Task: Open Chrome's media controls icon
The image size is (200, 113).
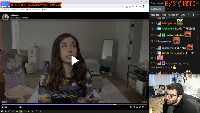Action: [x=140, y=6]
